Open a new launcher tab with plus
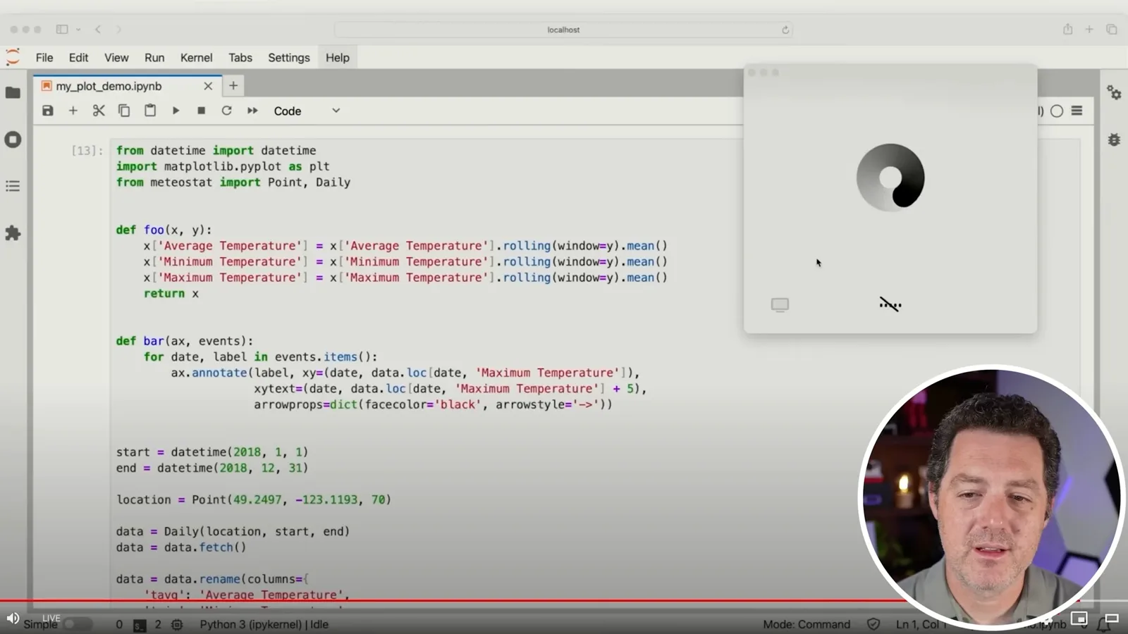 (233, 86)
